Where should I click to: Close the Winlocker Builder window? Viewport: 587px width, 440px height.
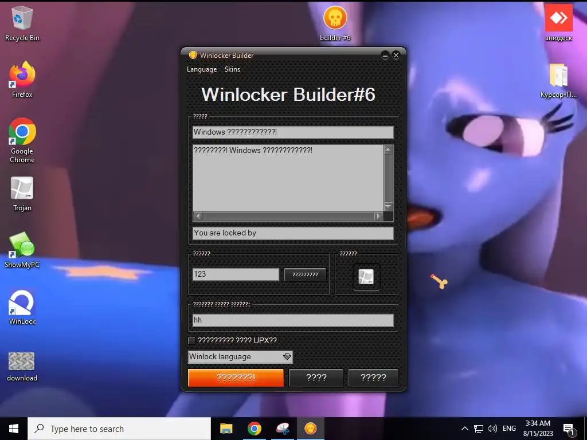(x=396, y=56)
